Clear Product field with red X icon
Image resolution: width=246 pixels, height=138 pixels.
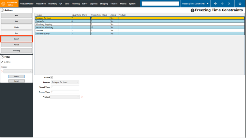point(82,97)
